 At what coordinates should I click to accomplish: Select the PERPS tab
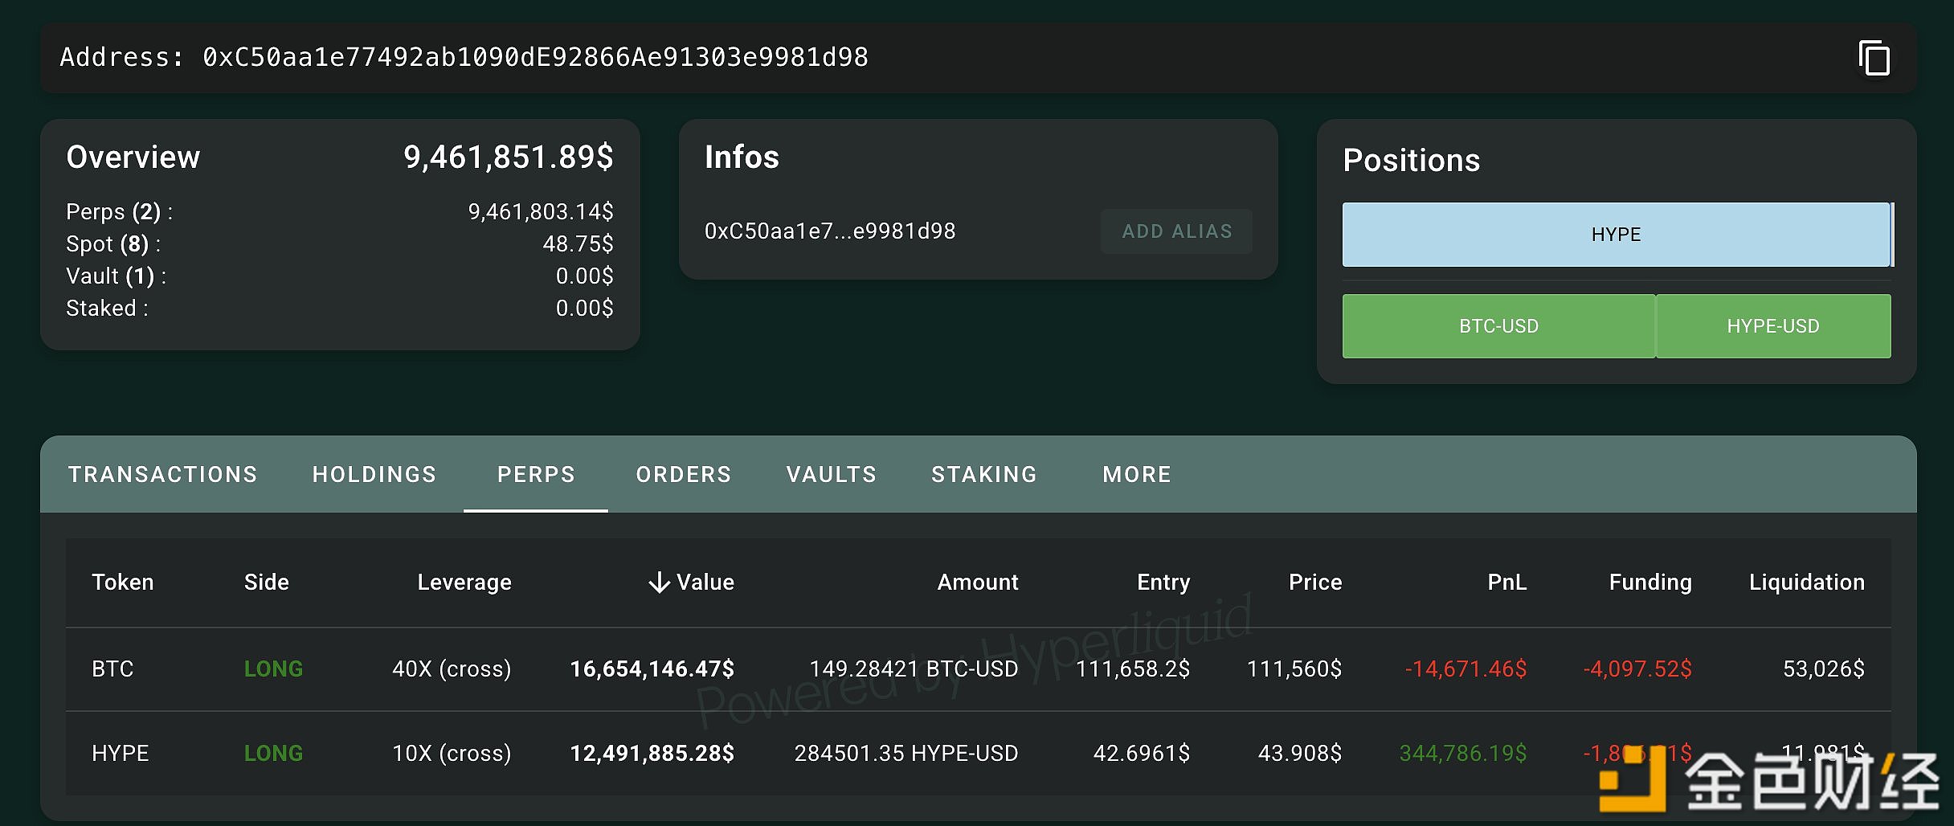coord(536,475)
